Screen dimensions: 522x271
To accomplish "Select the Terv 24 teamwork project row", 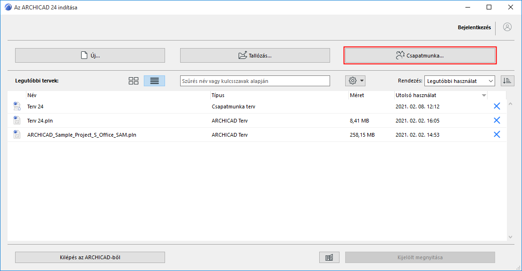I will pyautogui.click(x=257, y=107).
